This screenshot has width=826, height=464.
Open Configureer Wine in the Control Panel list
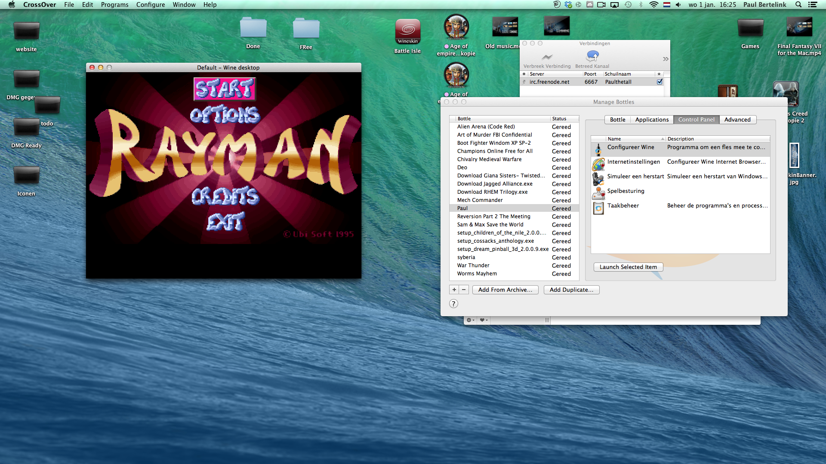(x=631, y=147)
